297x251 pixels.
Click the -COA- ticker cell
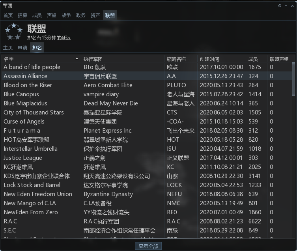click(x=175, y=122)
